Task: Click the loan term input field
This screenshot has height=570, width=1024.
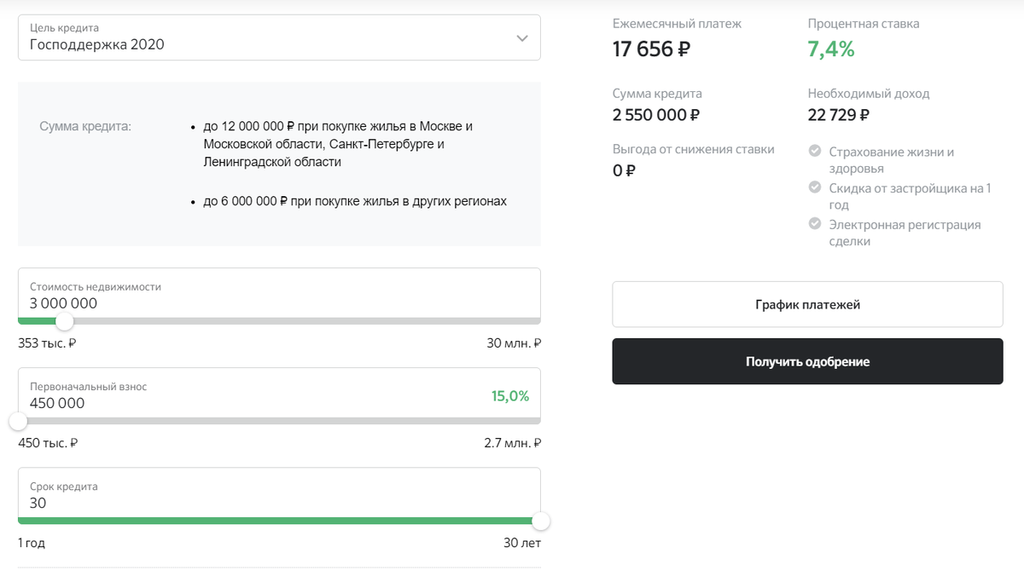Action: click(x=256, y=503)
